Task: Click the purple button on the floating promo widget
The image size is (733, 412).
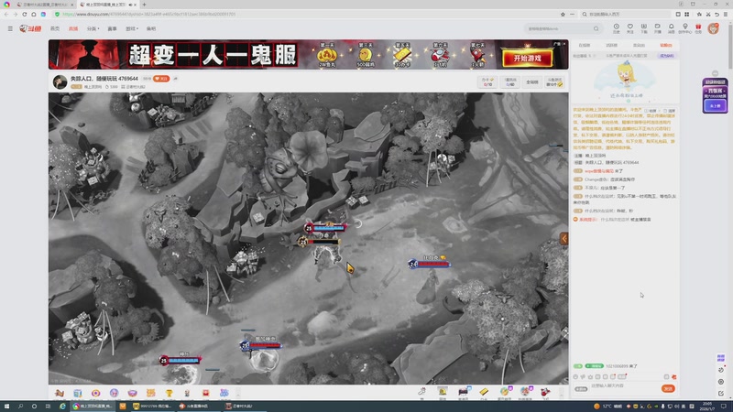Action: [x=716, y=106]
